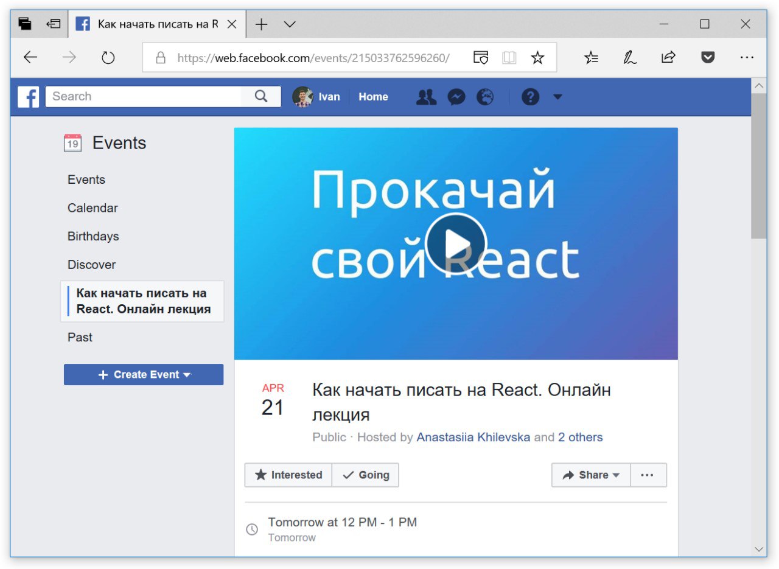Open event more options ellipsis button
Viewport: 779px width, 569px height.
pos(648,475)
